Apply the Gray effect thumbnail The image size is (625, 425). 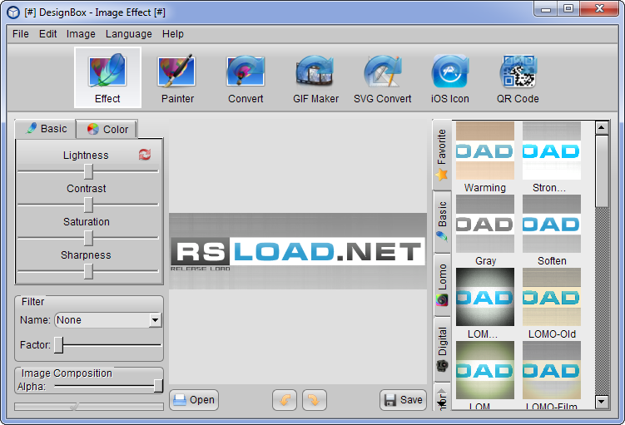point(485,224)
